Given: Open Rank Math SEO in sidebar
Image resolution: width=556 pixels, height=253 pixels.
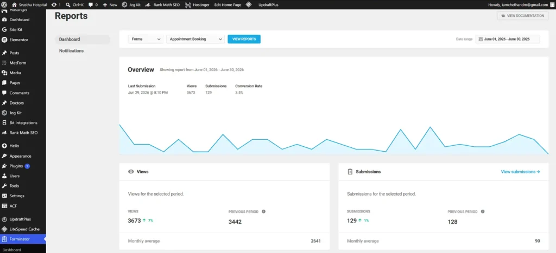Looking at the screenshot, I should (23, 133).
